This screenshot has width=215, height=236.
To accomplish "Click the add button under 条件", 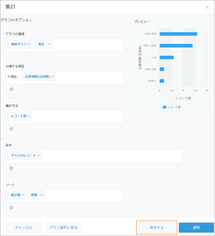I will coord(11,168).
